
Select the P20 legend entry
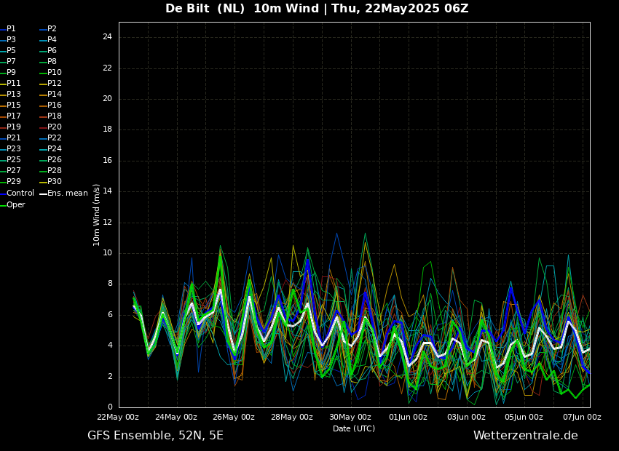54,127
